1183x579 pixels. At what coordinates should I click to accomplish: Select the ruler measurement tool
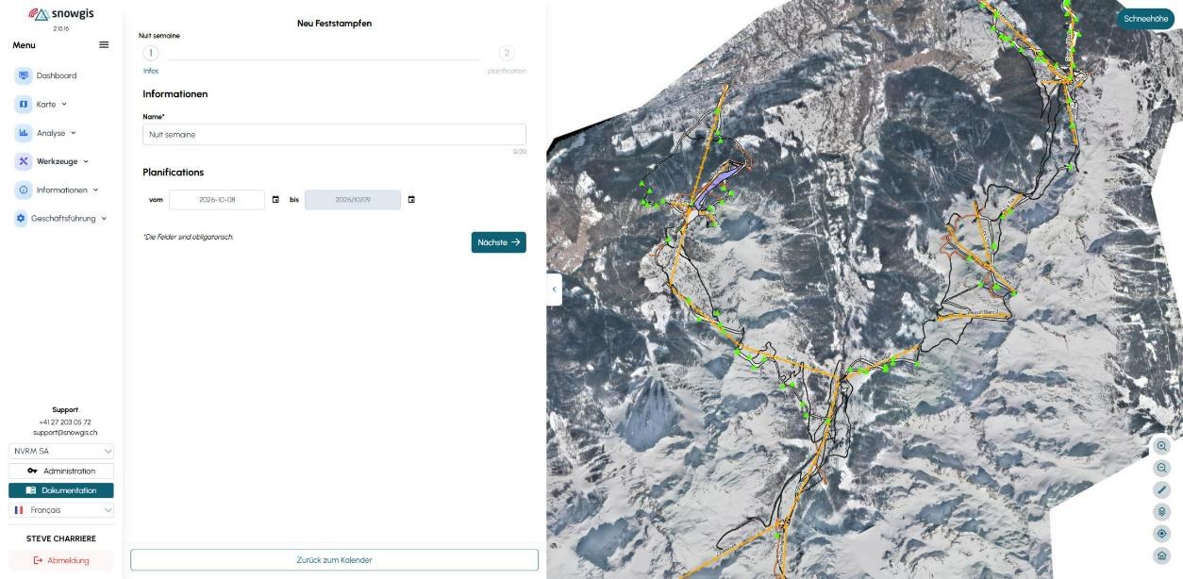coord(1162,489)
